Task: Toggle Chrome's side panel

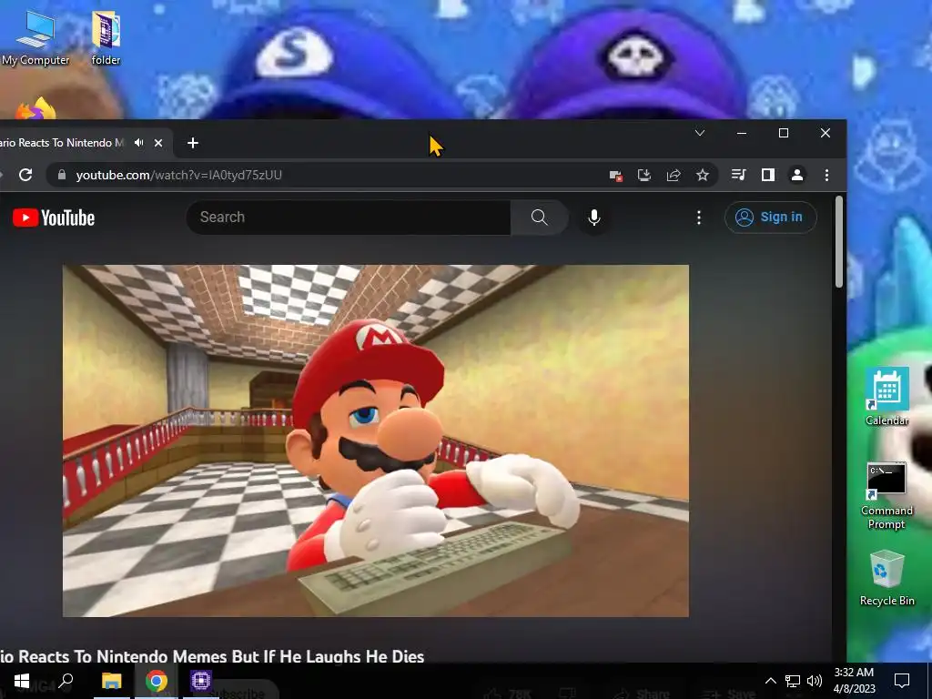Action: [768, 175]
